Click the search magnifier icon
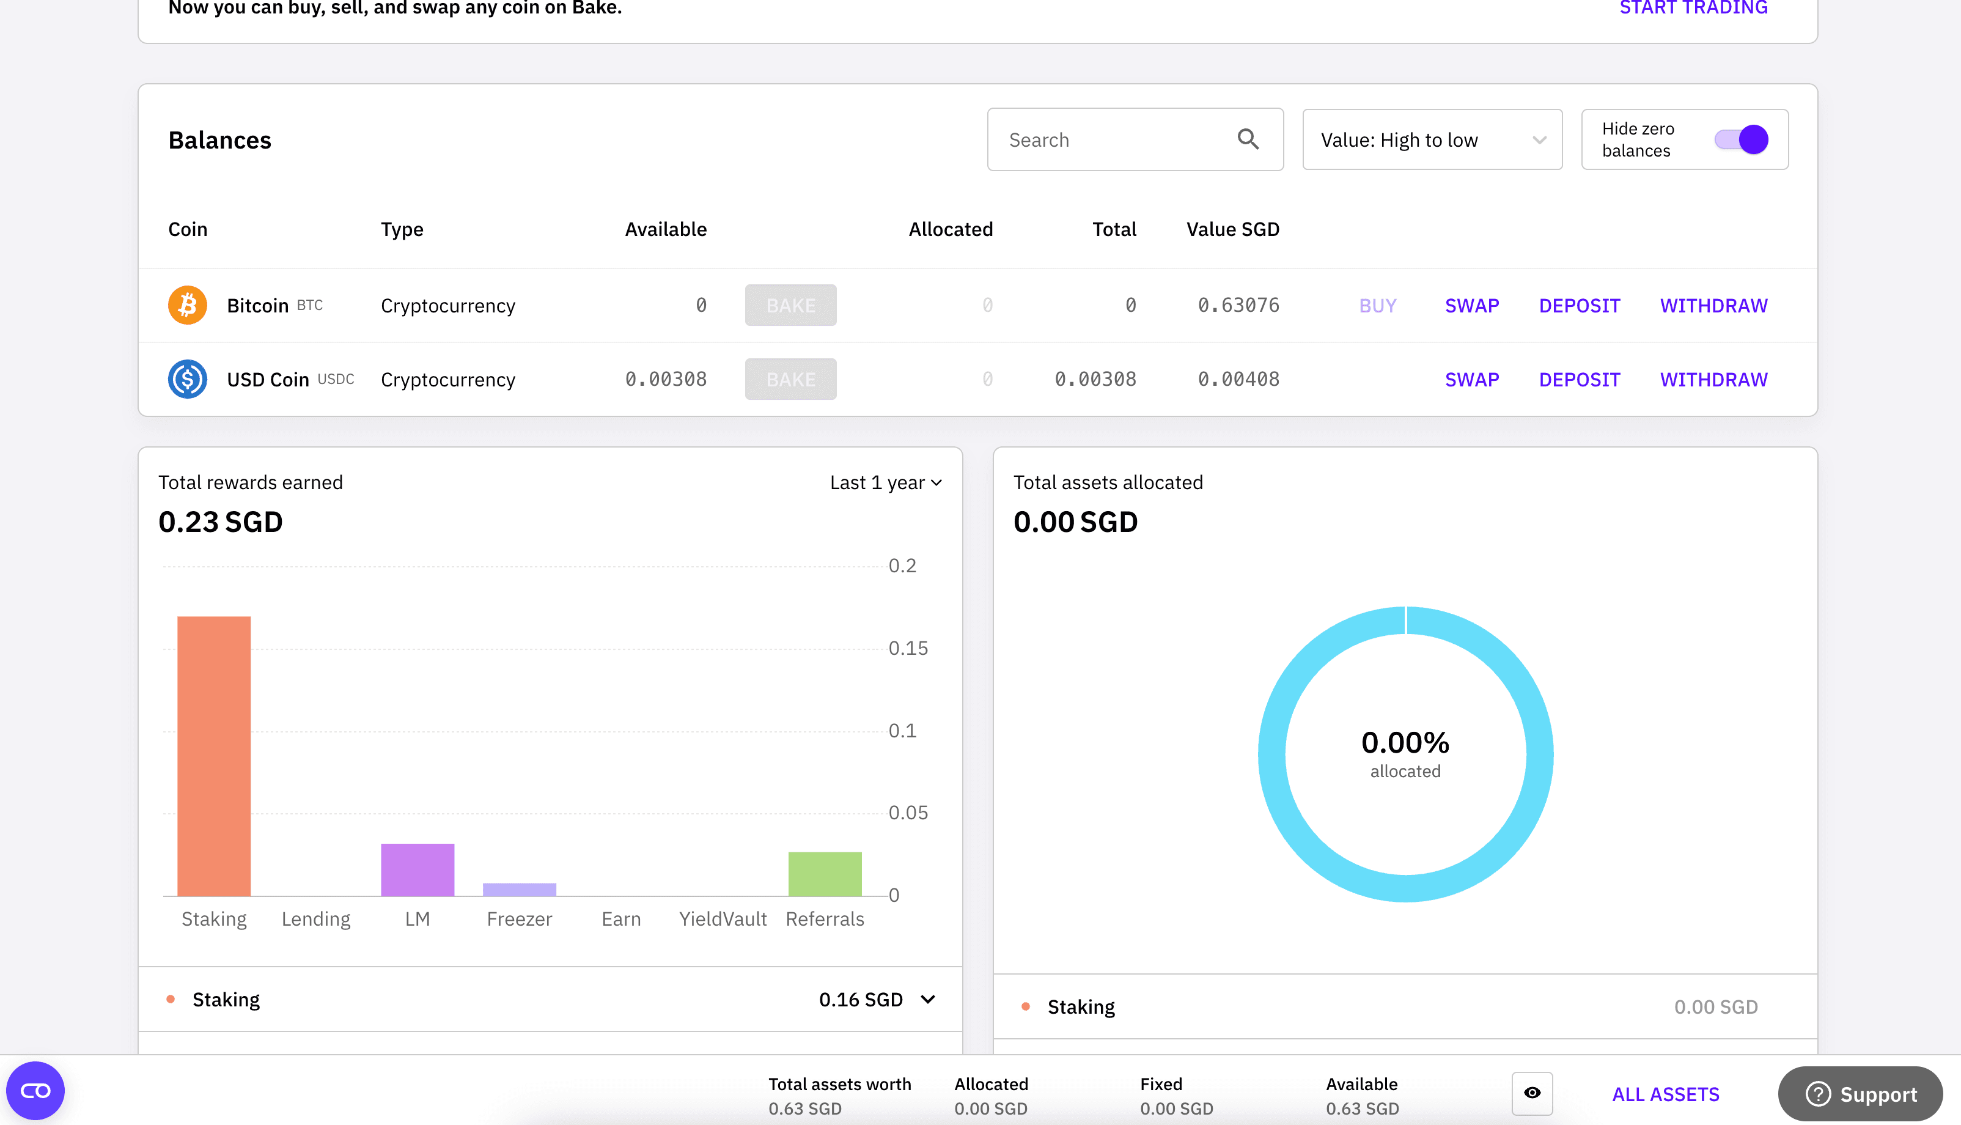The height and width of the screenshot is (1125, 1961). tap(1248, 140)
